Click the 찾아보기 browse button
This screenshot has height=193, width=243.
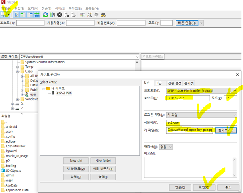[x=226, y=130]
